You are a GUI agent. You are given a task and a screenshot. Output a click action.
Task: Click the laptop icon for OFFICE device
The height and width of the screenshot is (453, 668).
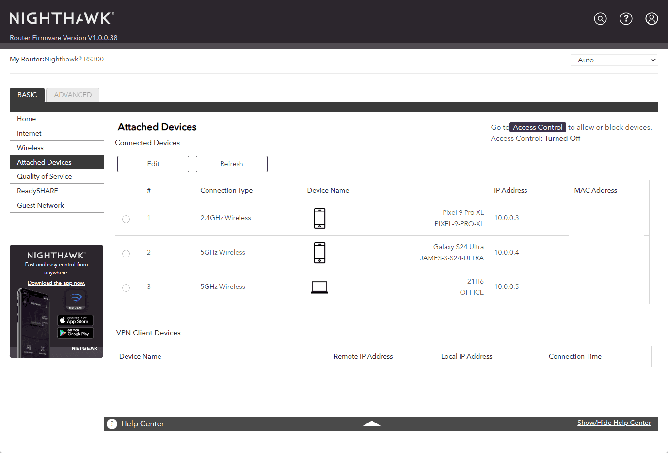click(x=319, y=287)
